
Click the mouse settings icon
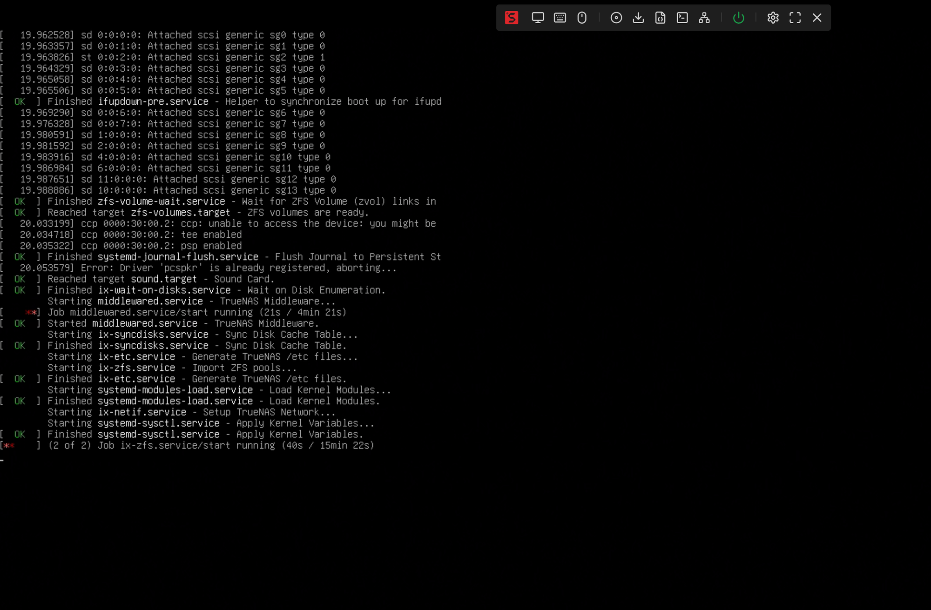click(x=582, y=18)
